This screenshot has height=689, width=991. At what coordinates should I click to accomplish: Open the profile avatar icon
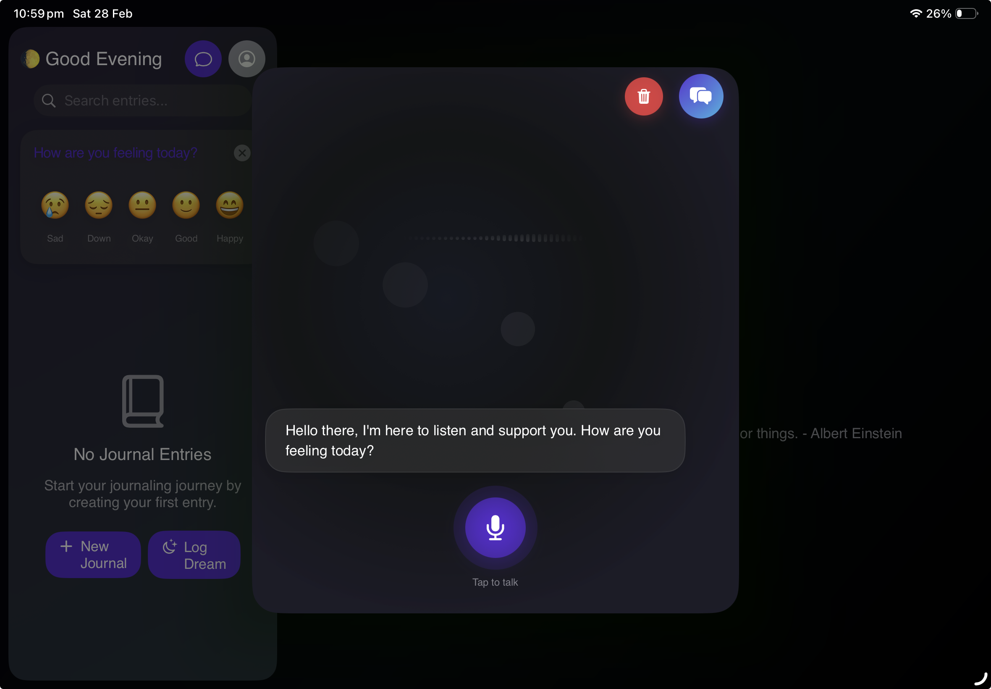(247, 59)
